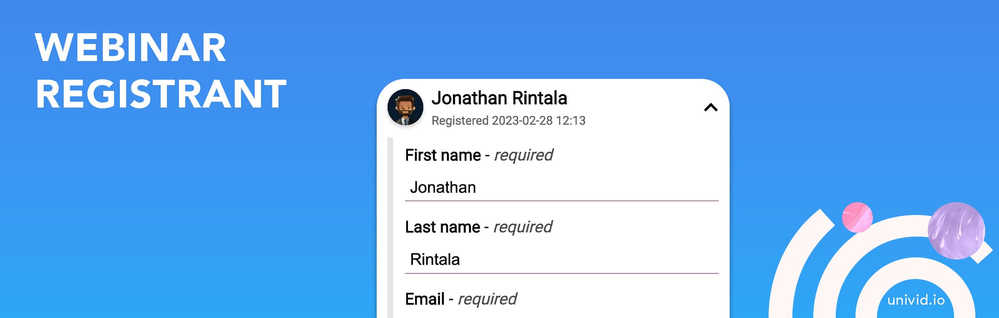Click the word REGISTRANT in the heading
Image resolution: width=999 pixels, height=318 pixels.
pyautogui.click(x=161, y=94)
